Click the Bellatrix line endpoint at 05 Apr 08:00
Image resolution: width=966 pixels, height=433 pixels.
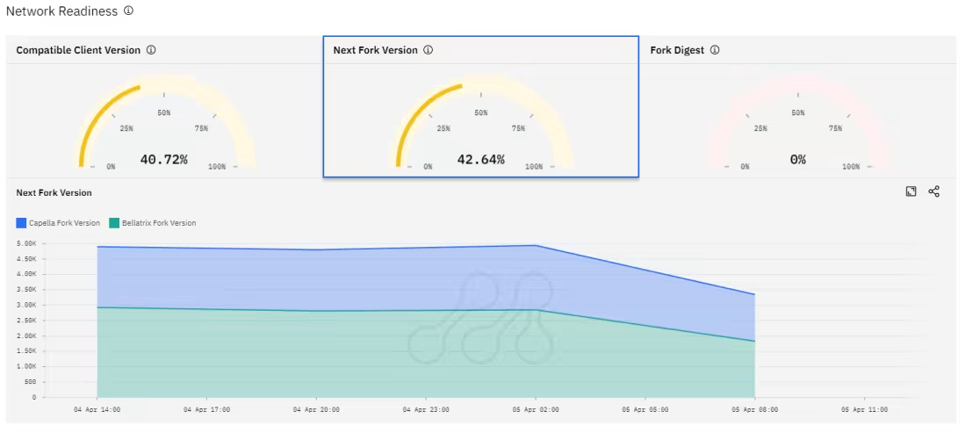(x=754, y=341)
